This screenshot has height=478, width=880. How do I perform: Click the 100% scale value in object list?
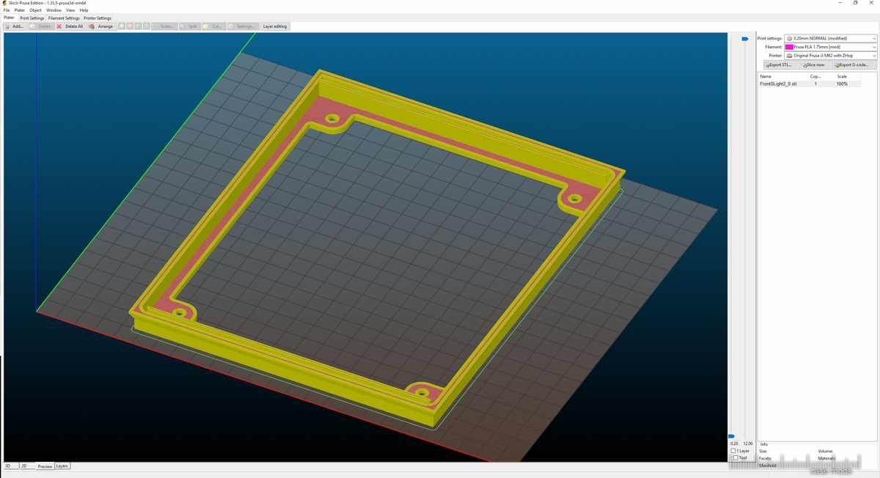tap(842, 84)
